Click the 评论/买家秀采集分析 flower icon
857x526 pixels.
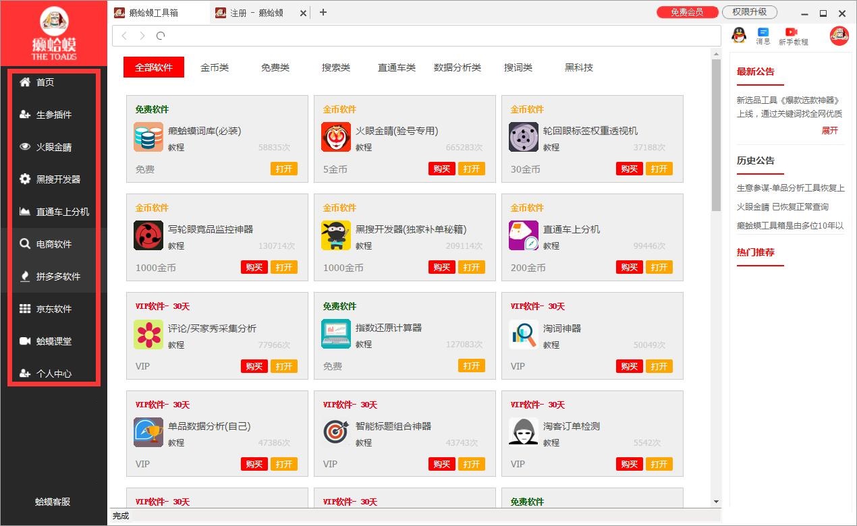click(x=148, y=334)
